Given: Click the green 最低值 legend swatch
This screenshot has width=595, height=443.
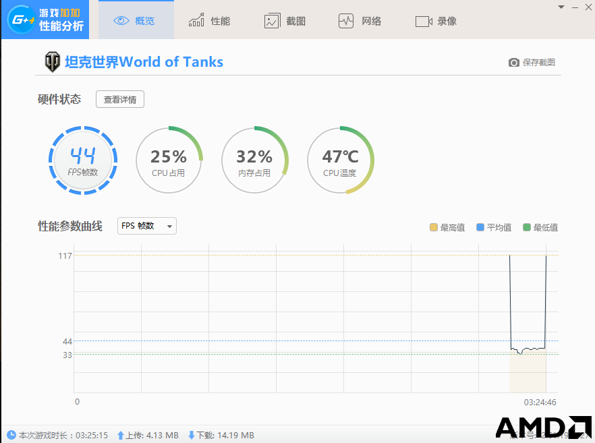Looking at the screenshot, I should click(526, 227).
